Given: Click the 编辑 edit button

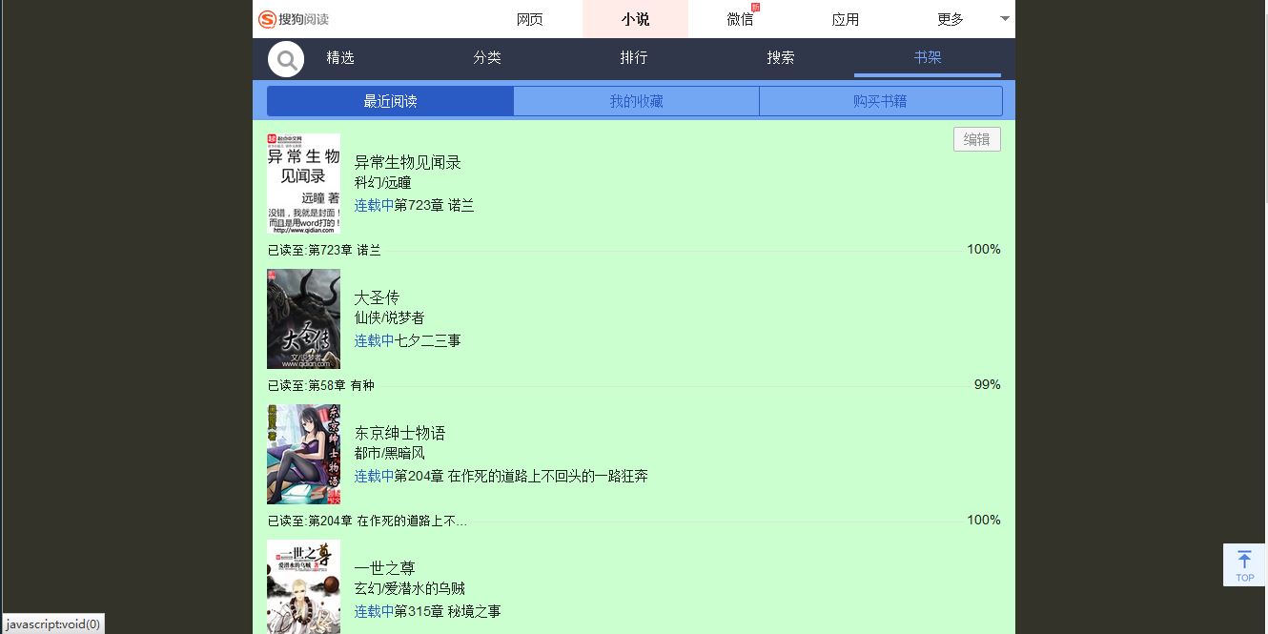Looking at the screenshot, I should tap(977, 139).
